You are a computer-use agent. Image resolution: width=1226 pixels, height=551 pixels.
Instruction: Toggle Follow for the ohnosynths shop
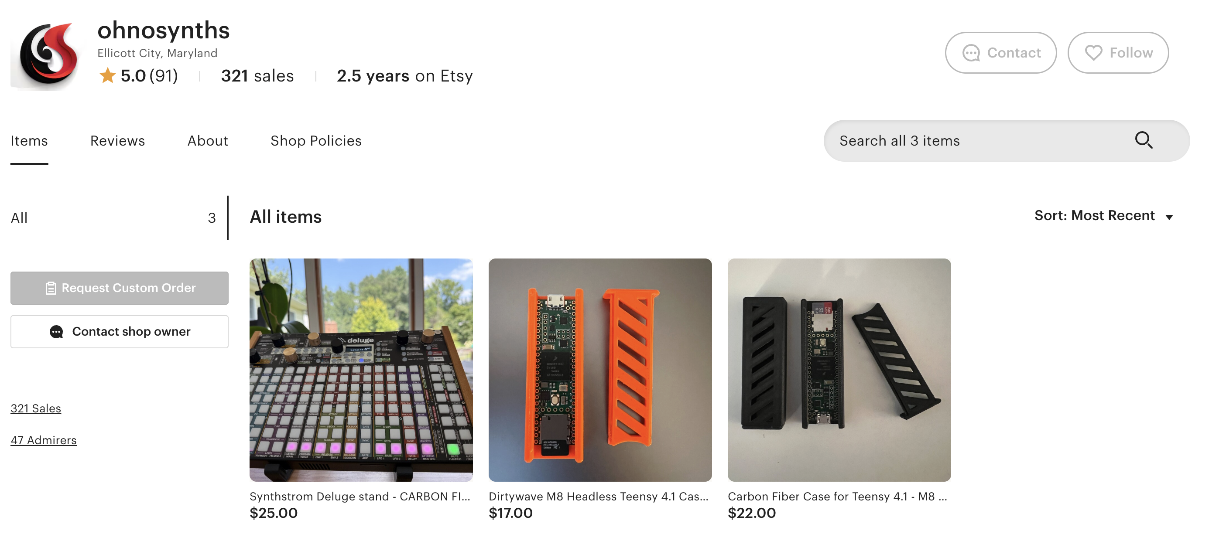(1117, 53)
